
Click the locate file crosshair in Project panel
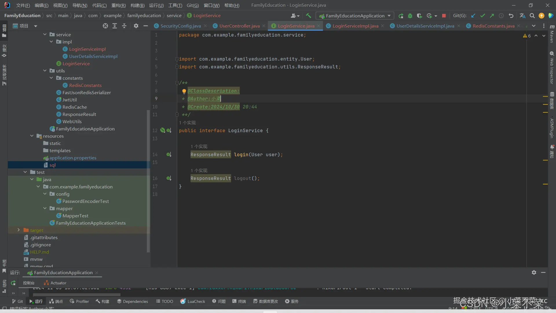click(105, 26)
